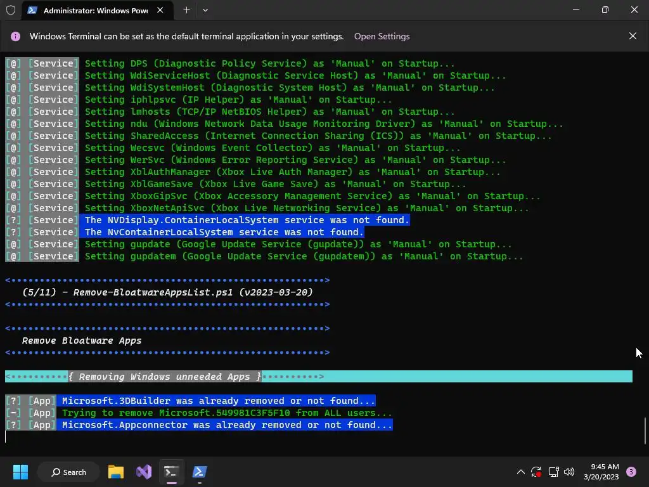Open a new terminal tab with plus
The image size is (649, 487).
(x=187, y=10)
